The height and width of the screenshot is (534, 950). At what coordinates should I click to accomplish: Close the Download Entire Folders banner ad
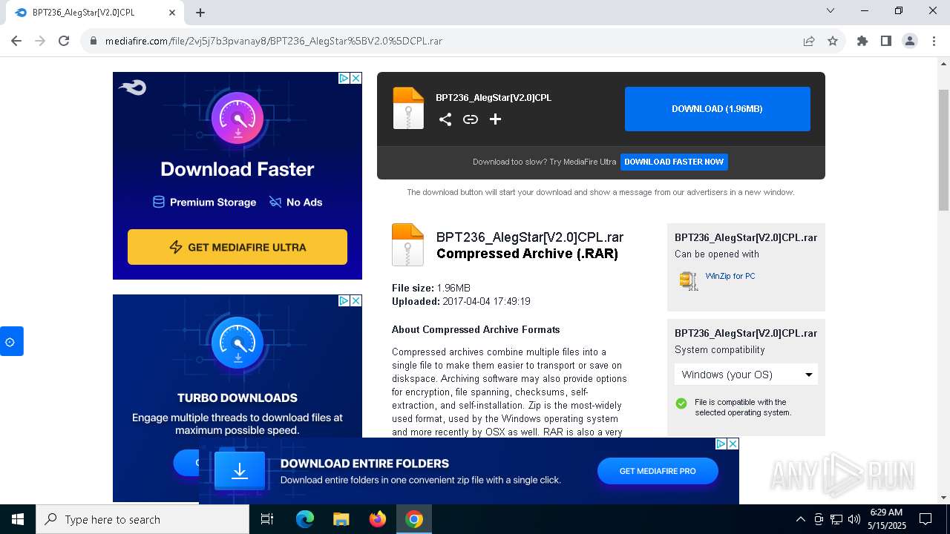pos(733,444)
